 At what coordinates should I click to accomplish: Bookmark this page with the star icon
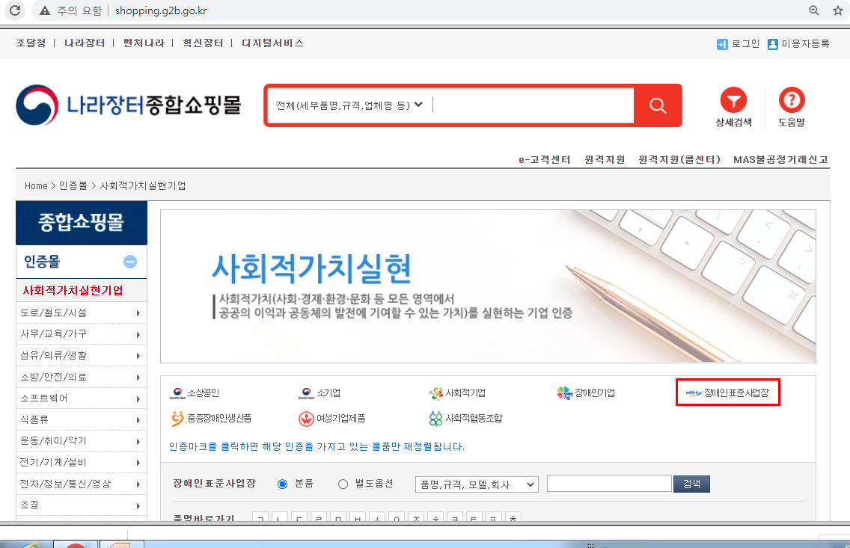[x=837, y=10]
